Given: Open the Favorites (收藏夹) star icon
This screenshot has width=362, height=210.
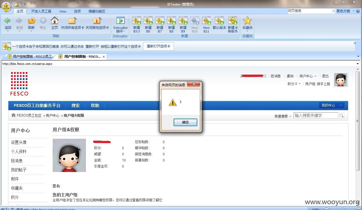Looking at the screenshot, I should [x=247, y=21].
